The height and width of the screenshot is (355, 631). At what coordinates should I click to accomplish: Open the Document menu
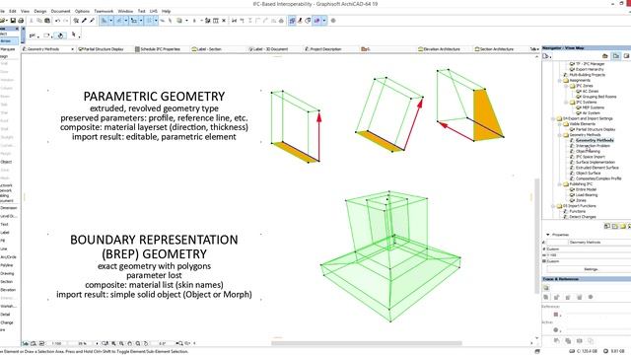61,11
